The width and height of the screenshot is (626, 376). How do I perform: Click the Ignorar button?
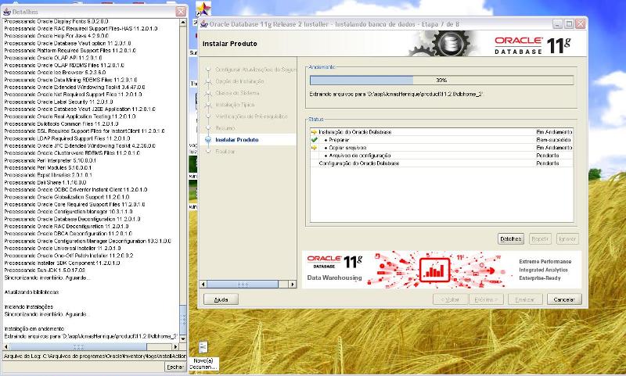click(567, 239)
